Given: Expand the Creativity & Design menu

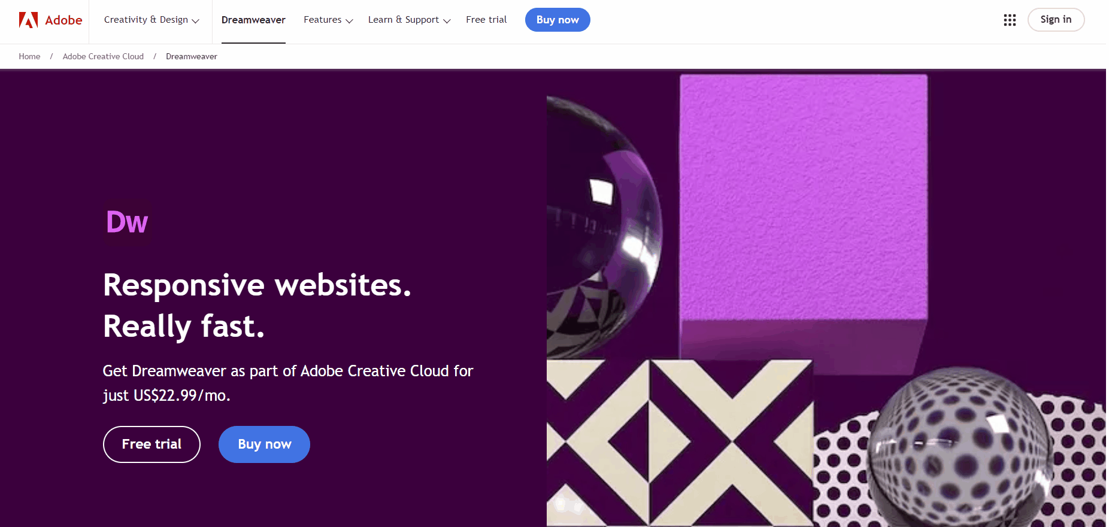Looking at the screenshot, I should (x=151, y=20).
